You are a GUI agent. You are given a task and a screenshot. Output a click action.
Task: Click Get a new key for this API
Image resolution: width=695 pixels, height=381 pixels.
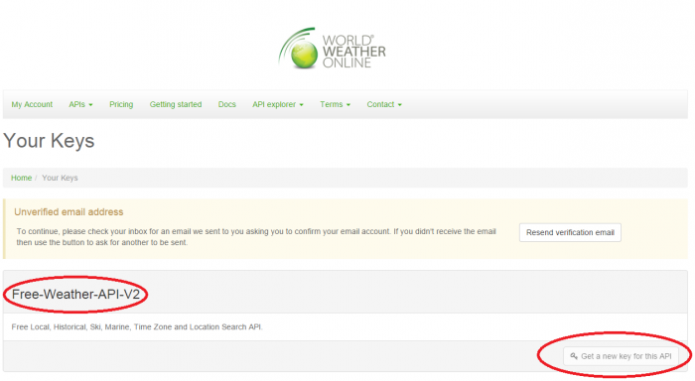pos(621,356)
